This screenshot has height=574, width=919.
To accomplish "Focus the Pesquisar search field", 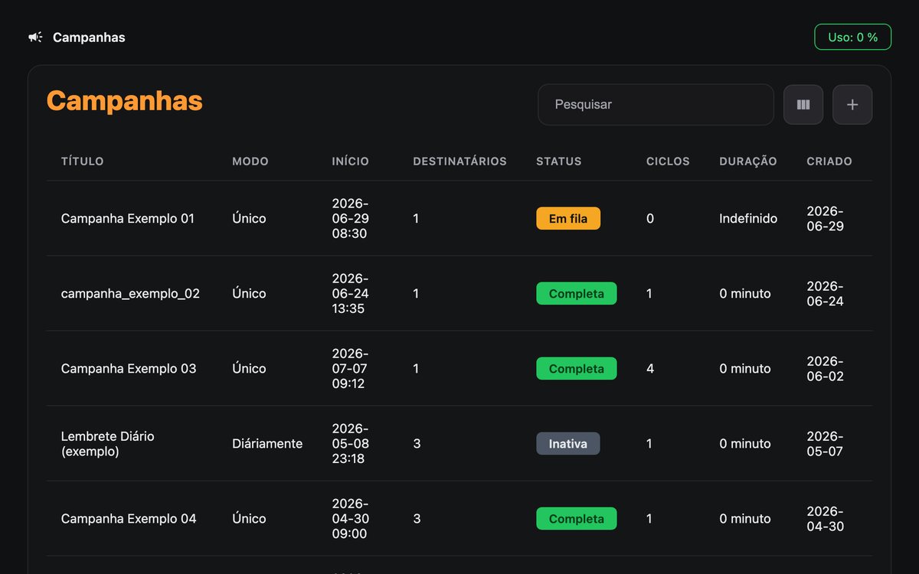I will (x=656, y=104).
